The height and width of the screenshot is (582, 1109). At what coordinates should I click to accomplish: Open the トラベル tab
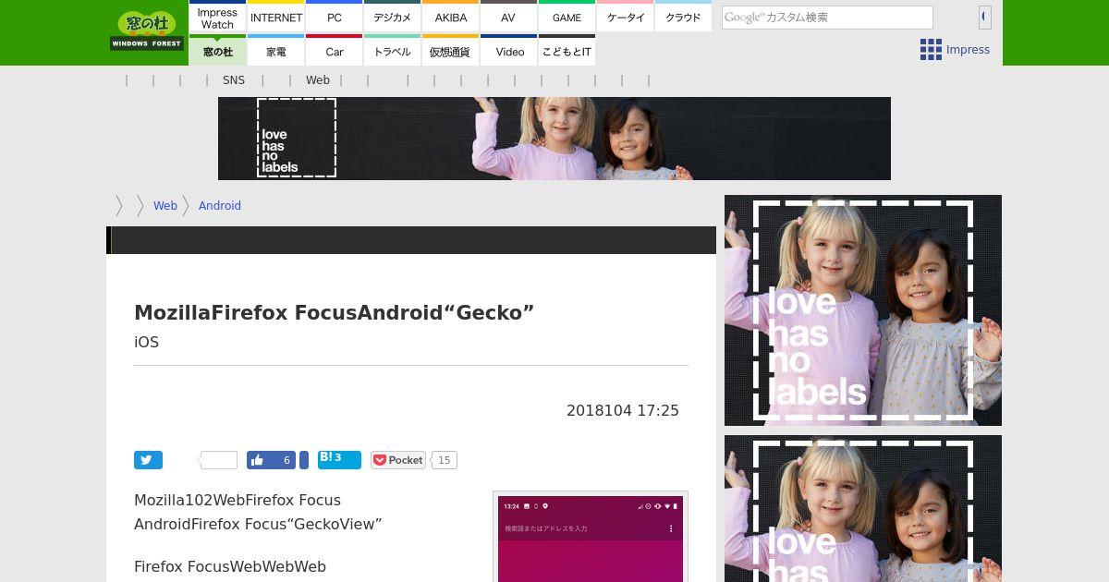(393, 51)
